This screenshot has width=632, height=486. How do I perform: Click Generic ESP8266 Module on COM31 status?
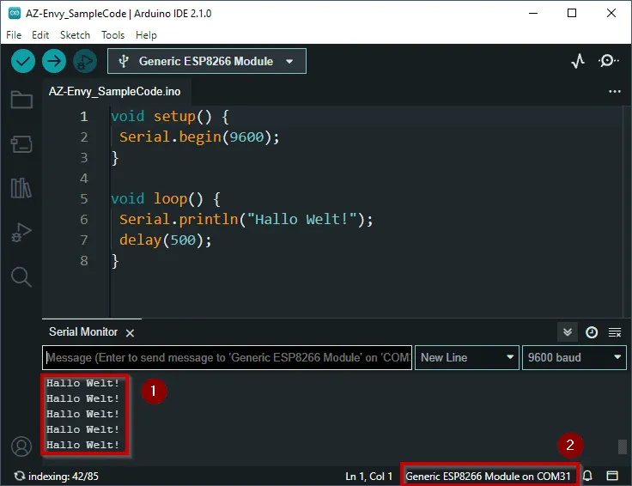(488, 476)
